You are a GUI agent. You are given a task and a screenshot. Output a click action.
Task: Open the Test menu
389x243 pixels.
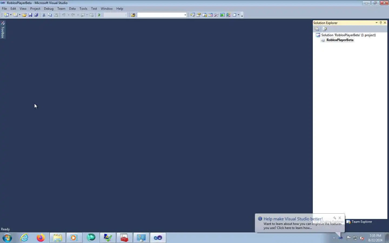click(x=94, y=9)
